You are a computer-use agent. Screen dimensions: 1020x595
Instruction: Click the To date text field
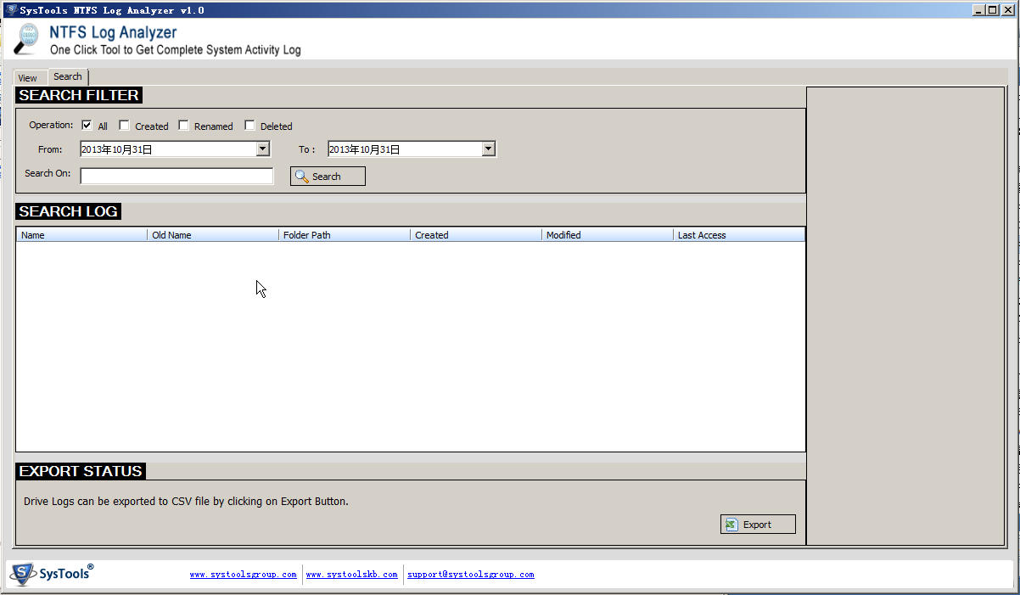coord(405,149)
